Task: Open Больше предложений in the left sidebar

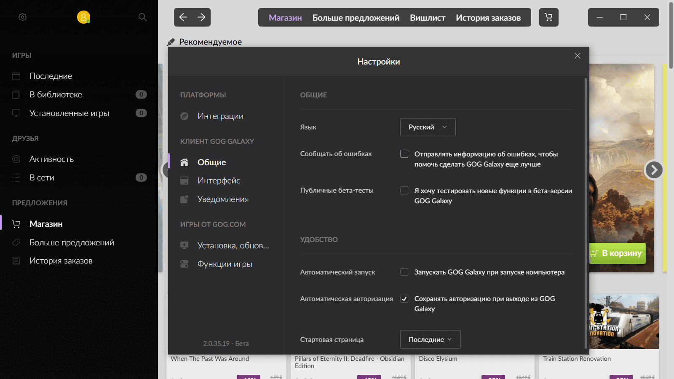Action: click(x=72, y=242)
